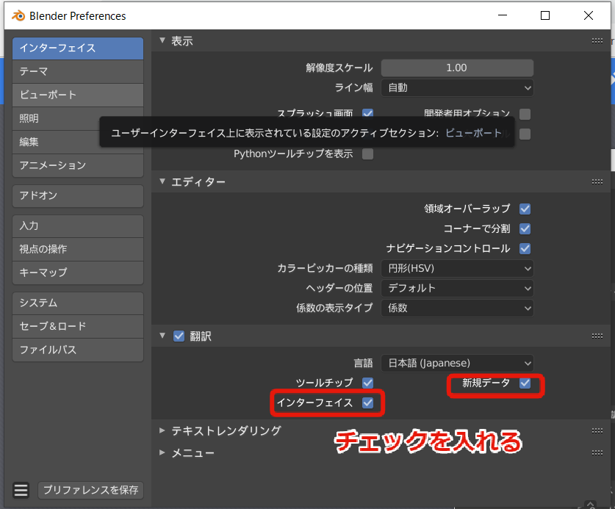
Task: Toggle インターフェイス translation checkbox
Action: tap(367, 402)
